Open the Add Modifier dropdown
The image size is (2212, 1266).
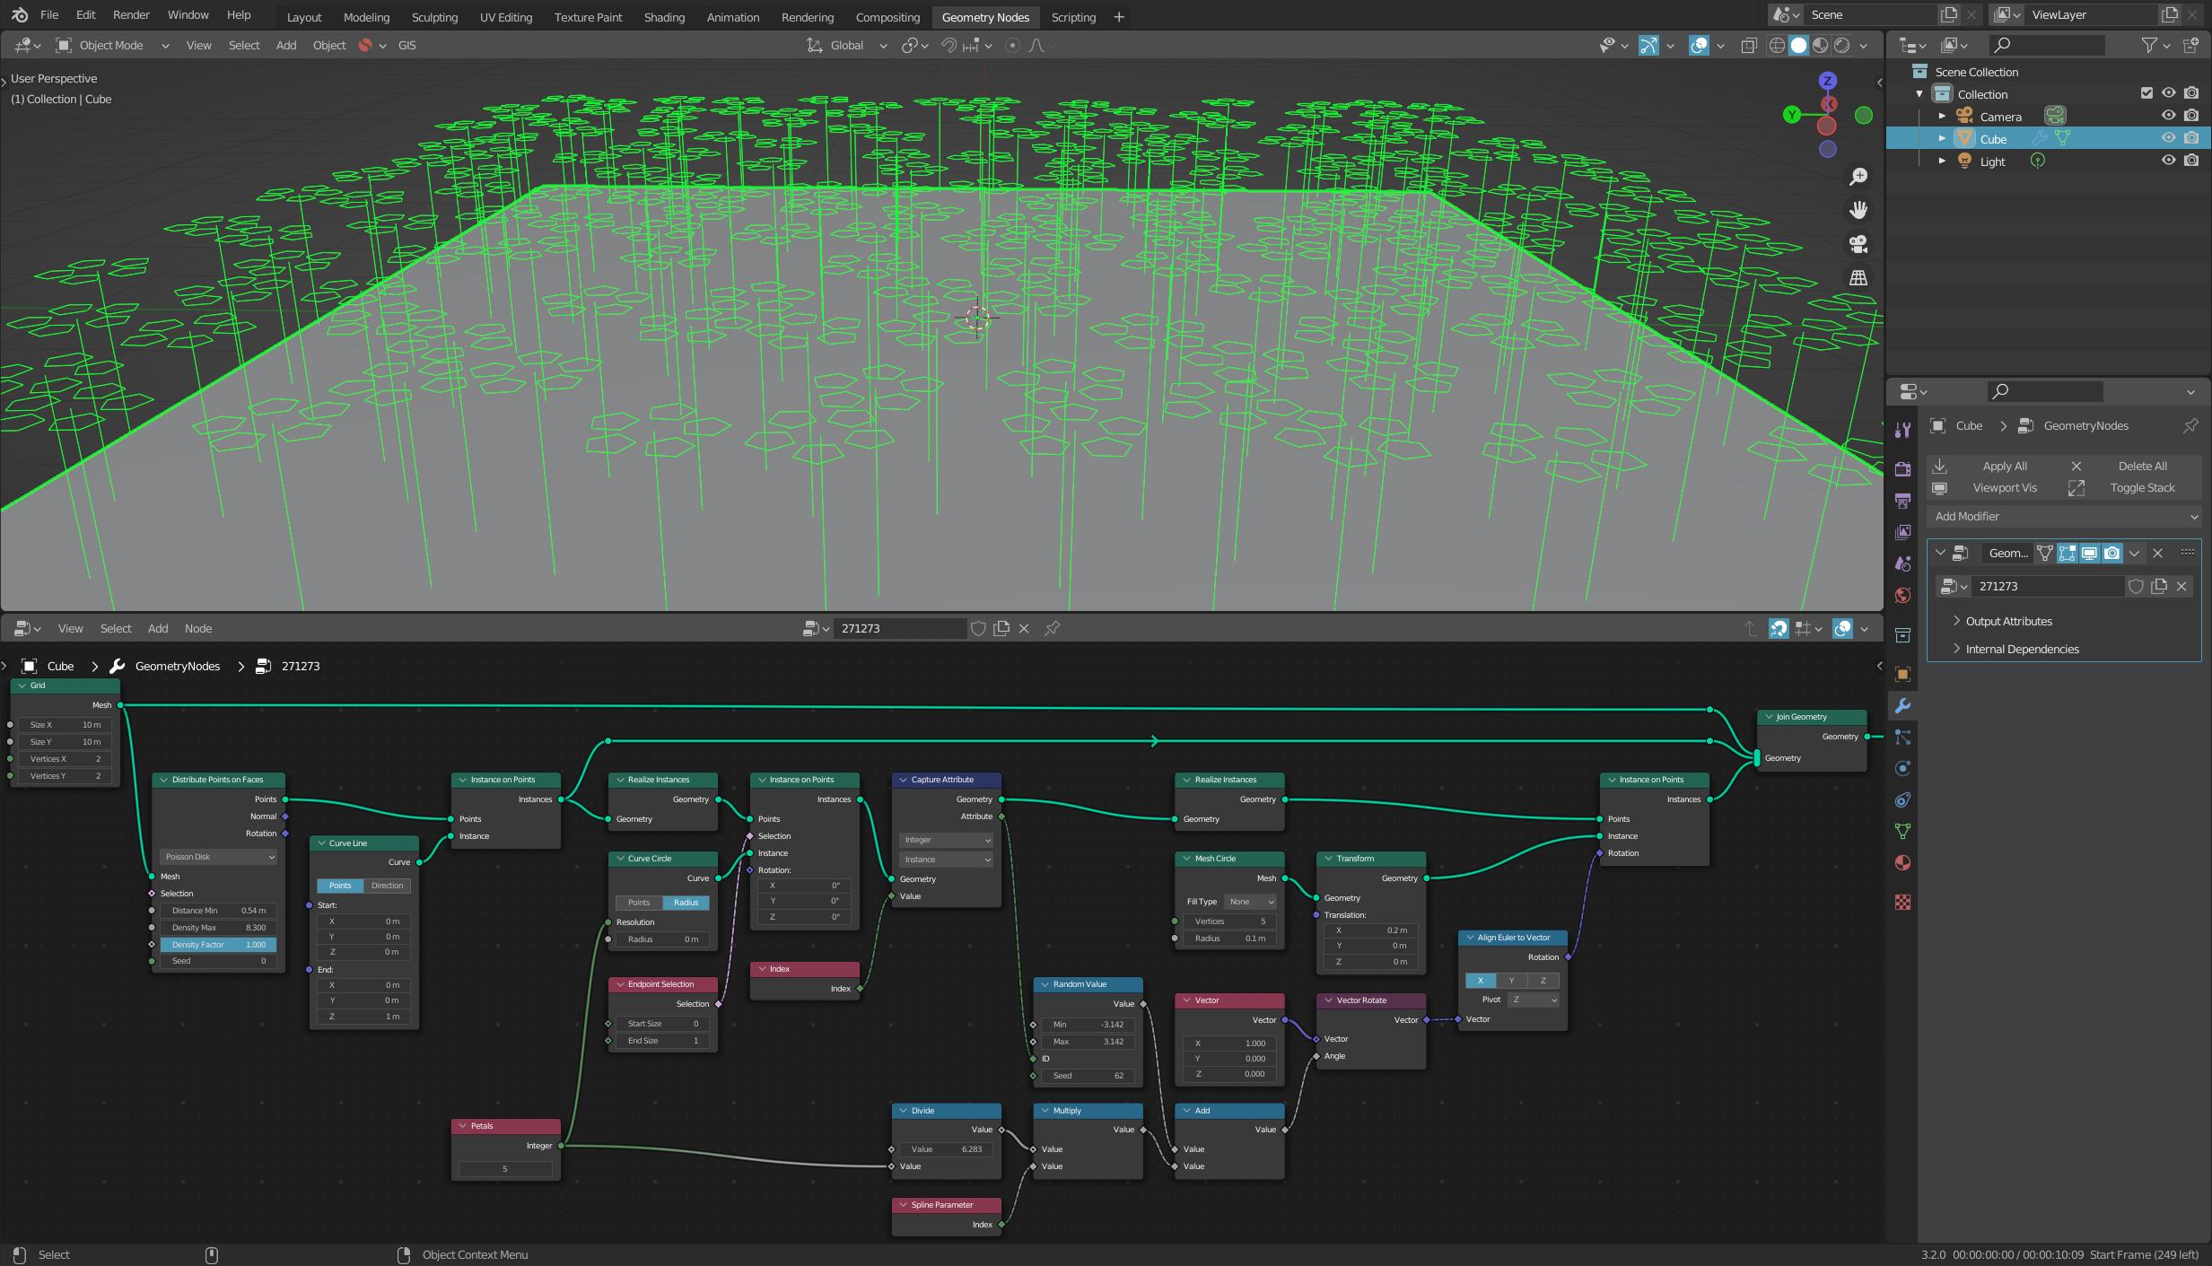pyautogui.click(x=2064, y=517)
